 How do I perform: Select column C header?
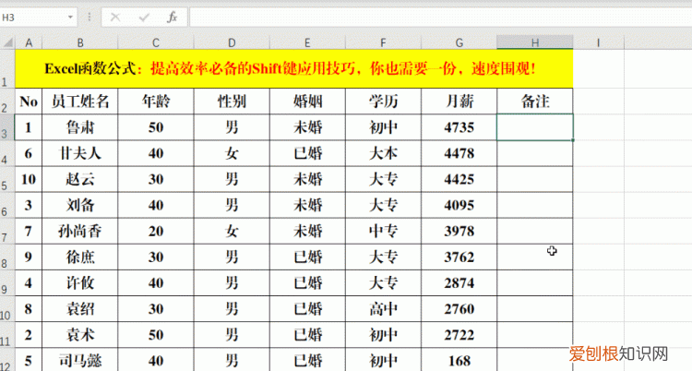pos(156,42)
